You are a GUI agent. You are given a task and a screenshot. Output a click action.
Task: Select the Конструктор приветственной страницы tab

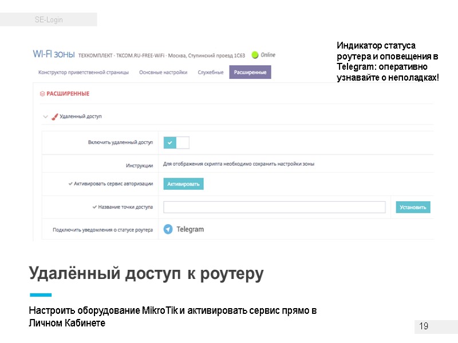click(83, 71)
